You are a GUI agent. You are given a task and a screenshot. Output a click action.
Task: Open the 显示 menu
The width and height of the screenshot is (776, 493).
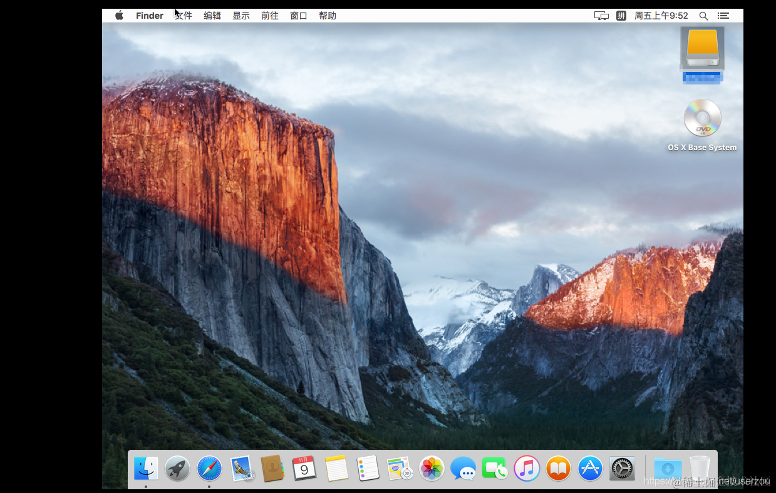coord(241,16)
